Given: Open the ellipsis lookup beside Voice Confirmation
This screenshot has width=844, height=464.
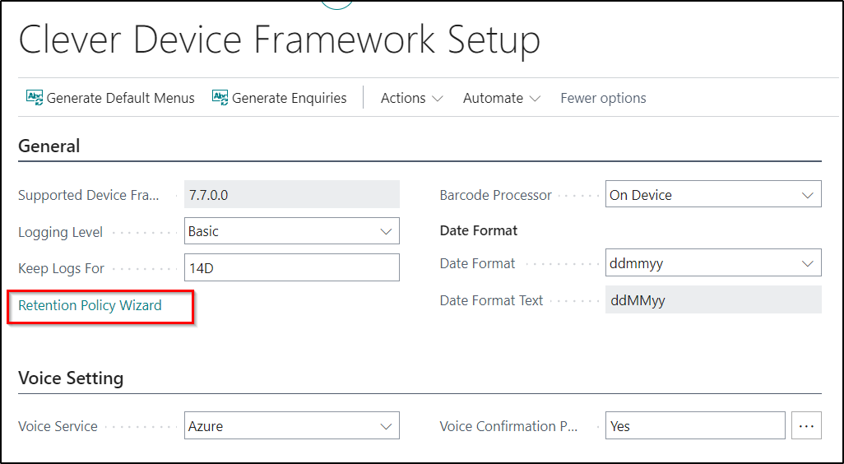Looking at the screenshot, I should [806, 426].
